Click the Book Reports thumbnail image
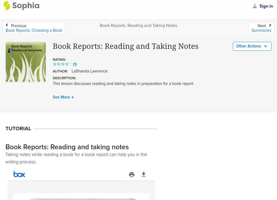This screenshot has width=277, height=200. (26, 62)
